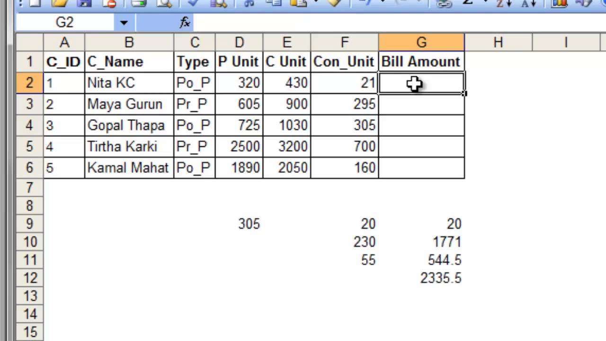
Task: Select row 15 header
Action: 29,332
